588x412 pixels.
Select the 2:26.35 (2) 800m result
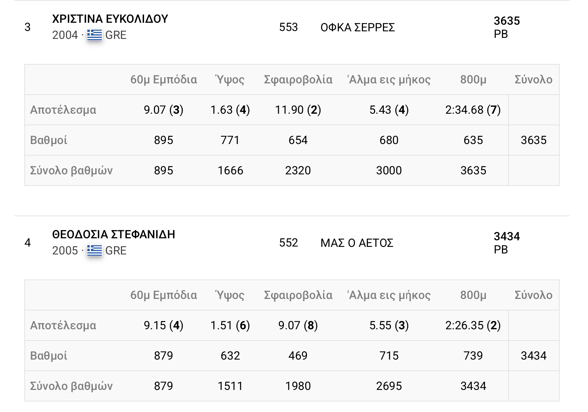click(x=473, y=325)
